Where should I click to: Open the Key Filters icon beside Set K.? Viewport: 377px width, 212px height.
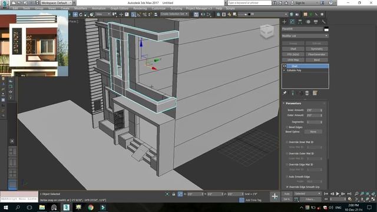click(296, 199)
